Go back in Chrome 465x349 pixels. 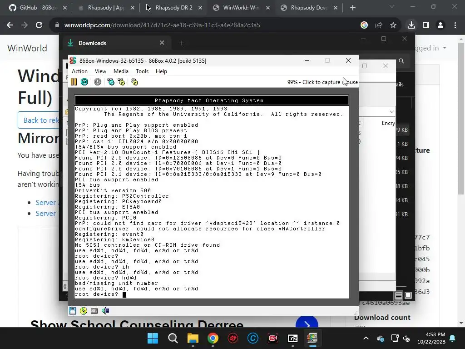point(10,25)
